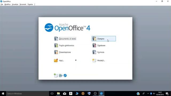This screenshot has height=96, width=171.
Task: Click the Windows Start button
Action: (3, 94)
